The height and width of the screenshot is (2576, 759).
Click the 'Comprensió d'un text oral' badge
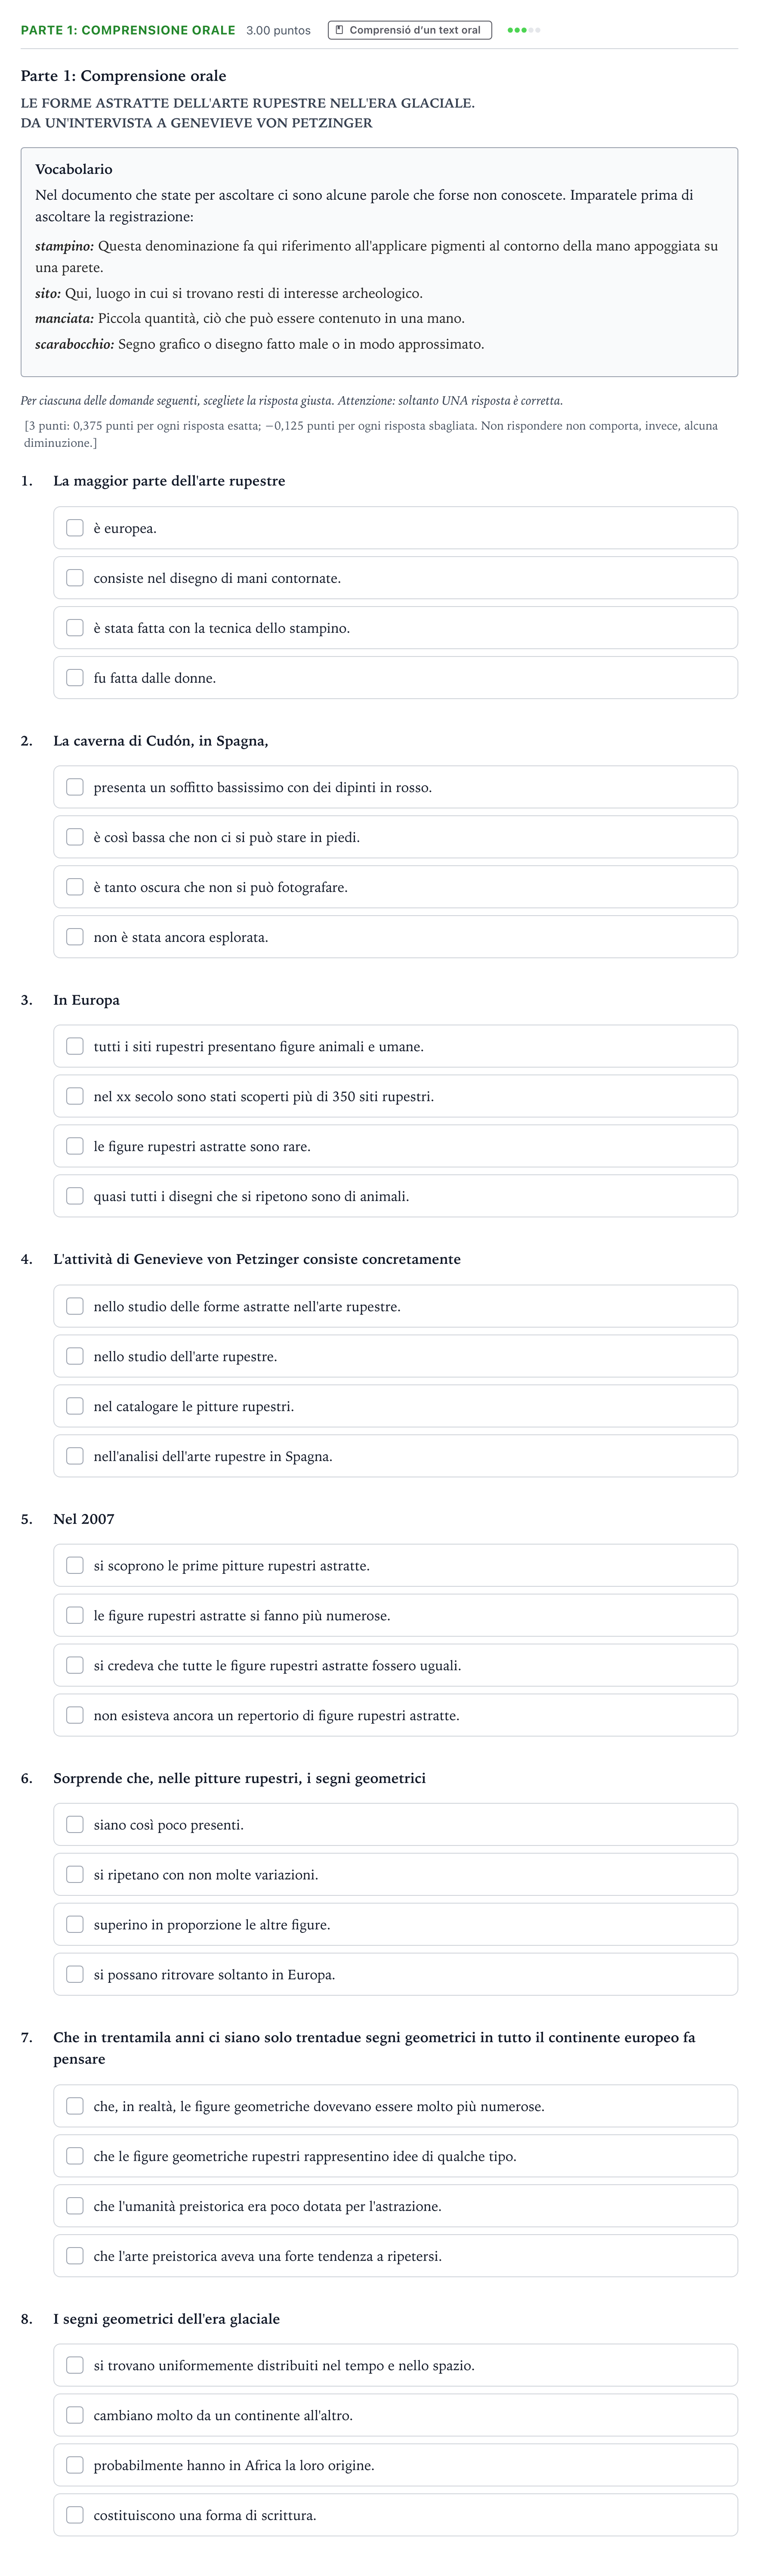409,30
